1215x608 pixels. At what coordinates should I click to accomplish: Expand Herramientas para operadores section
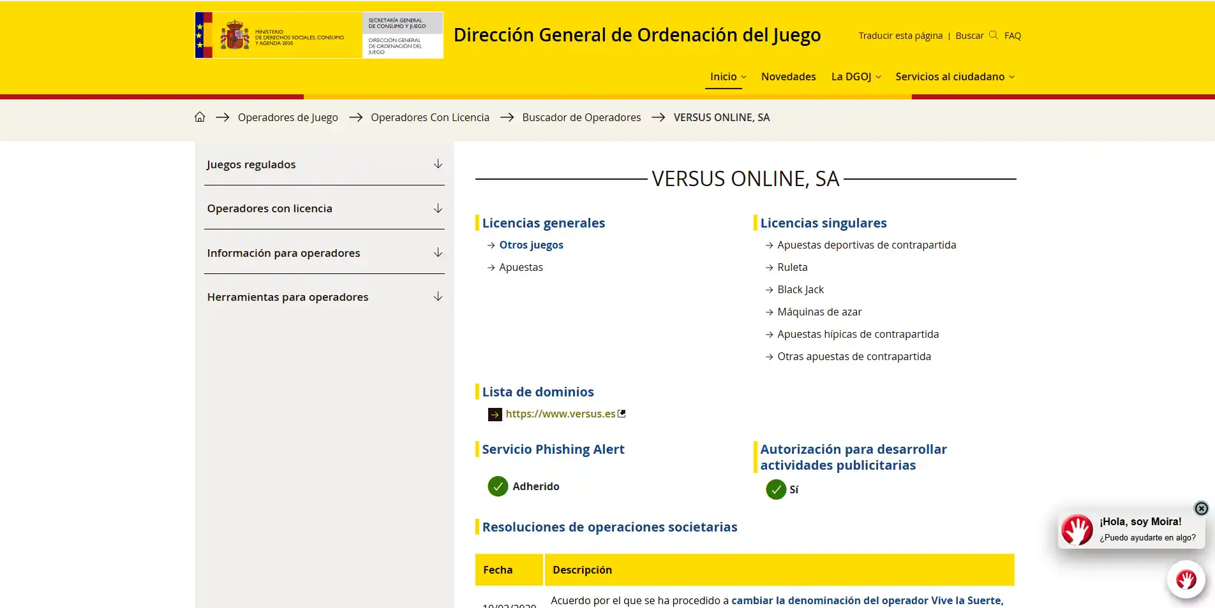pos(324,297)
